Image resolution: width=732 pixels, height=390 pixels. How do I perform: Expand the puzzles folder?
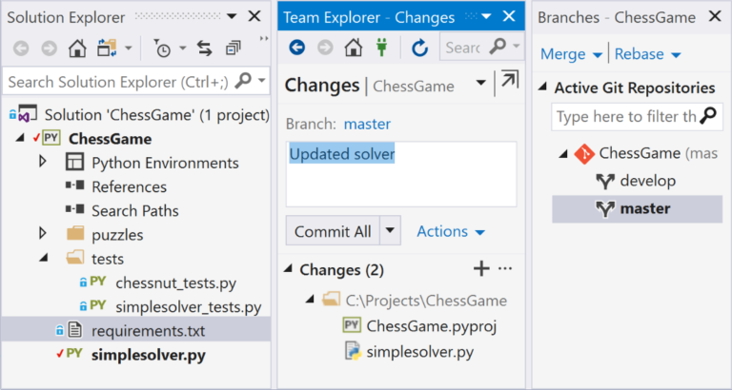click(43, 234)
